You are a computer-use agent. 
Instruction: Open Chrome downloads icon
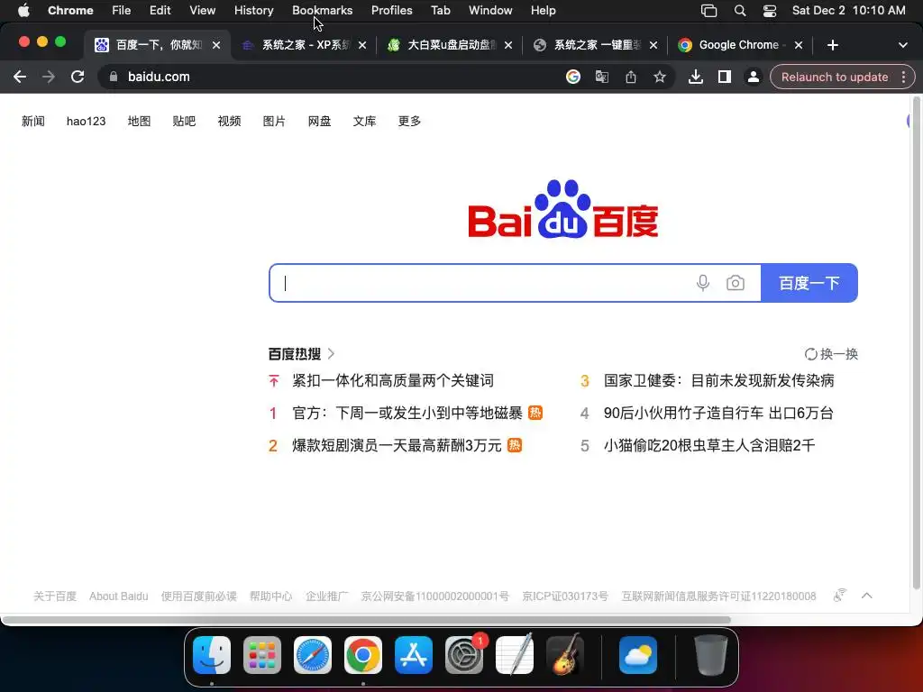click(695, 77)
